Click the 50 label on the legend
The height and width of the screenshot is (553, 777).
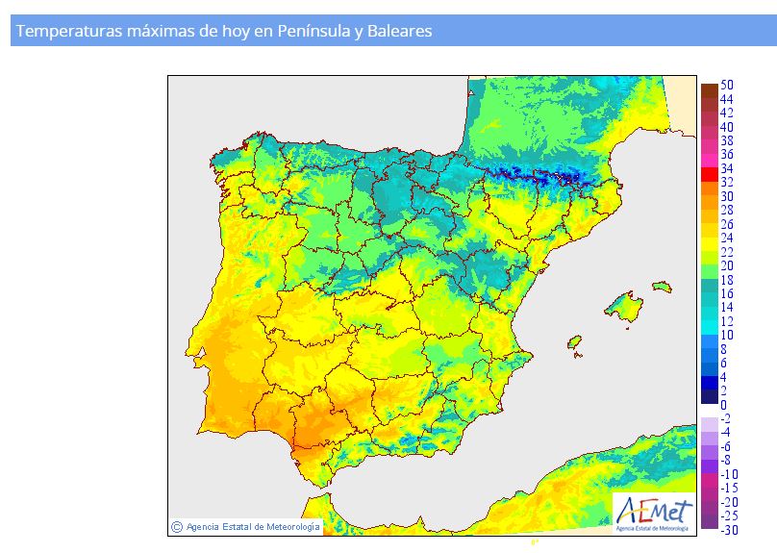click(727, 87)
